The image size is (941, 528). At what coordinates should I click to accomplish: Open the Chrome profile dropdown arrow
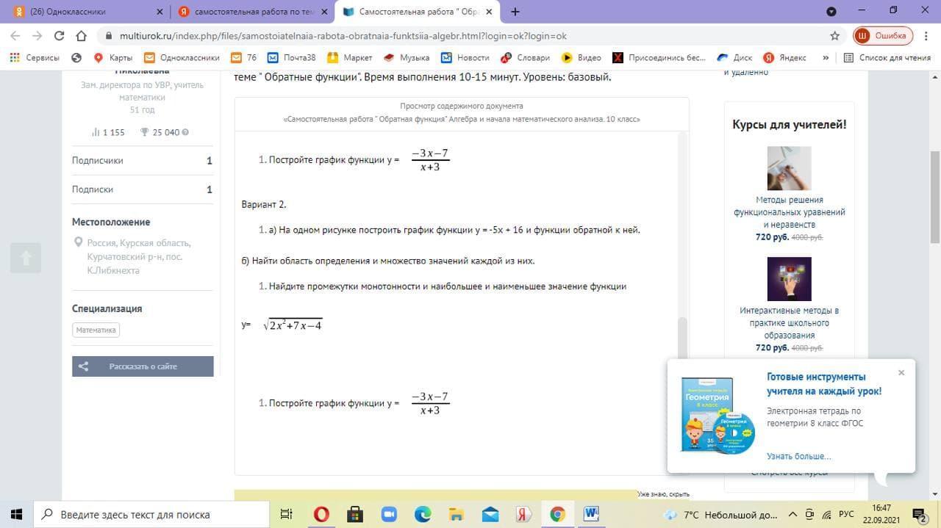click(x=831, y=12)
